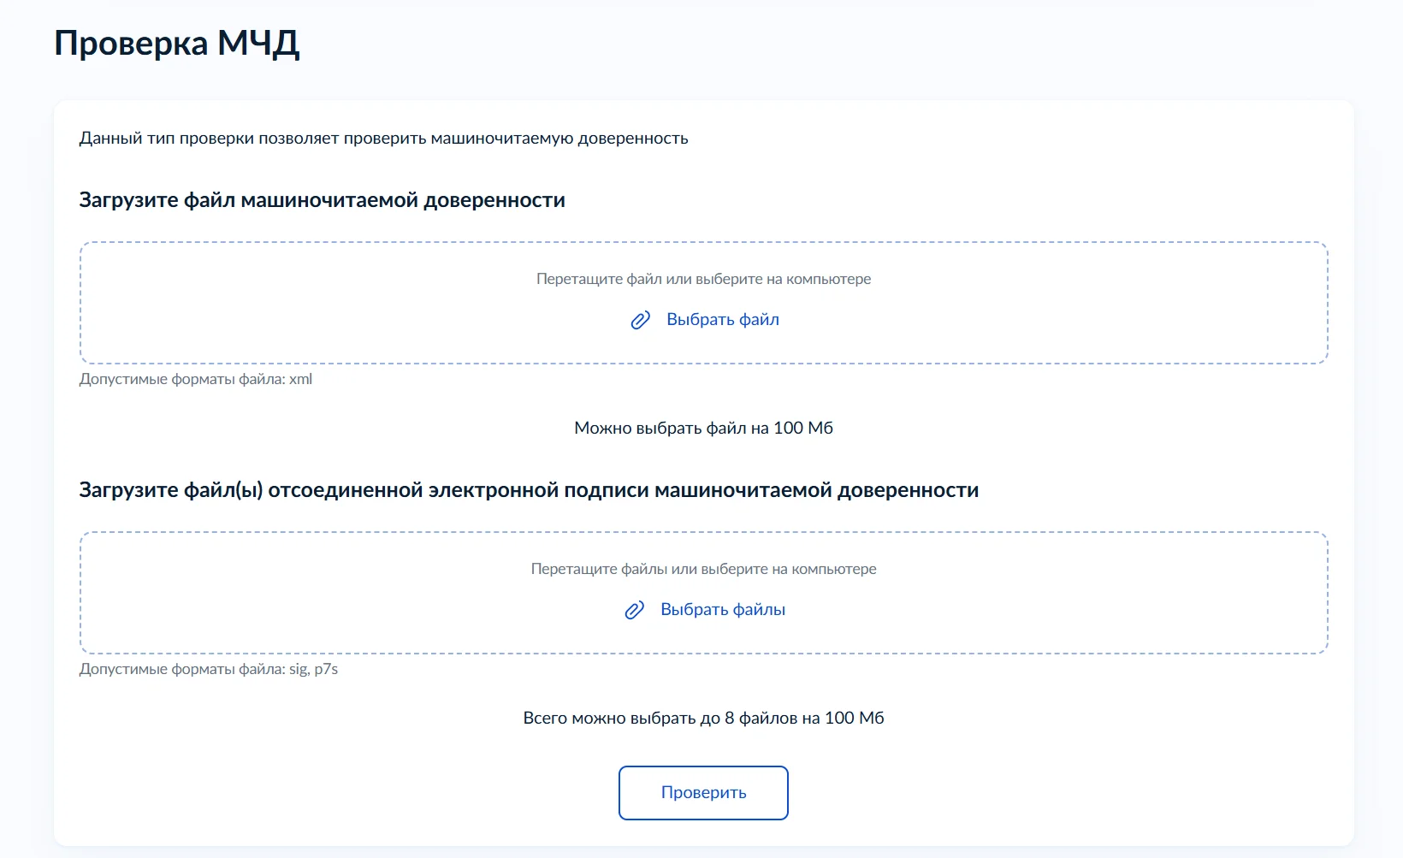Click the 'Проверка МЧД' heading
Viewport: 1403px width, 858px height.
[x=177, y=43]
